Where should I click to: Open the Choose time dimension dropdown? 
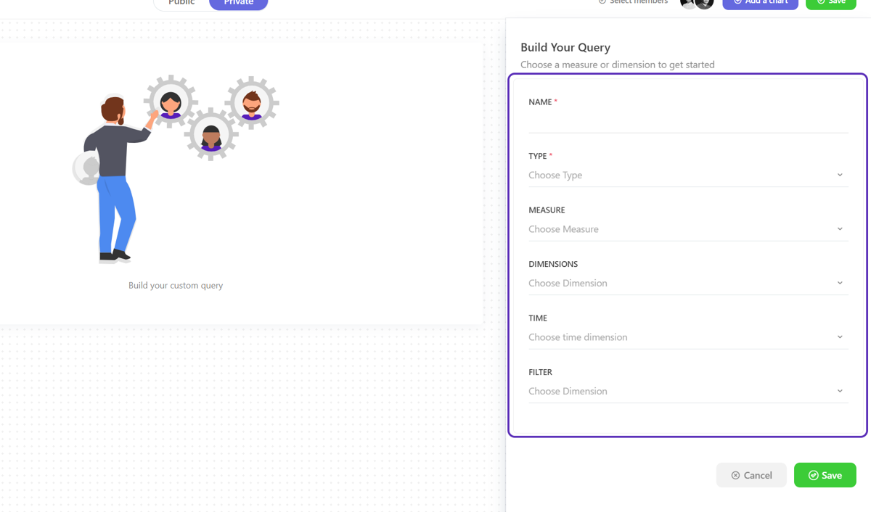click(x=688, y=337)
